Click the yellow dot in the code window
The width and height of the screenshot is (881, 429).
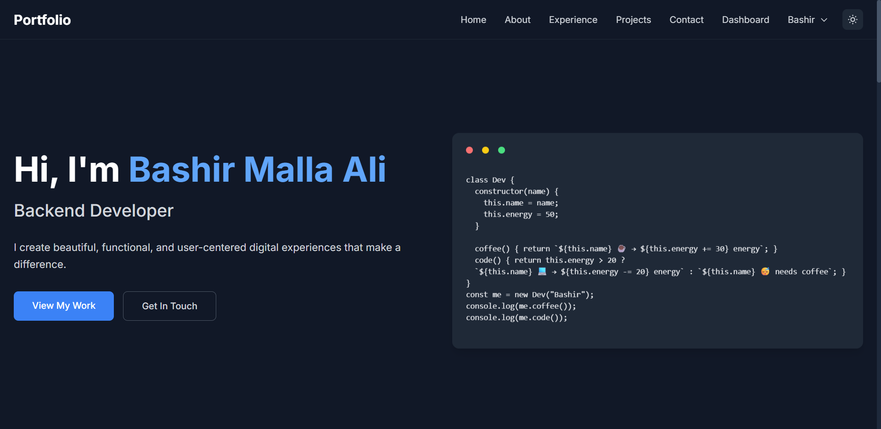[485, 150]
